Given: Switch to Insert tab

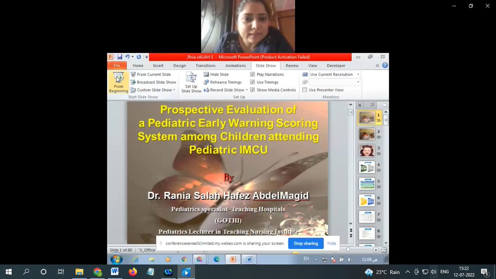Looking at the screenshot, I should tap(158, 65).
